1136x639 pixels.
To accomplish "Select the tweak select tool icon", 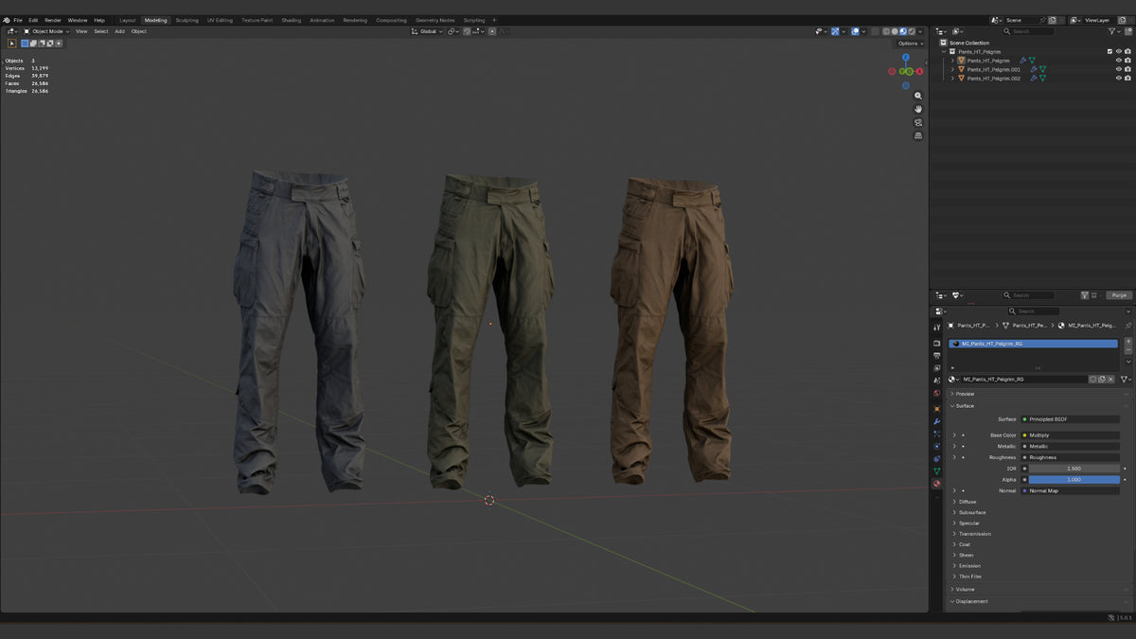I will point(12,44).
